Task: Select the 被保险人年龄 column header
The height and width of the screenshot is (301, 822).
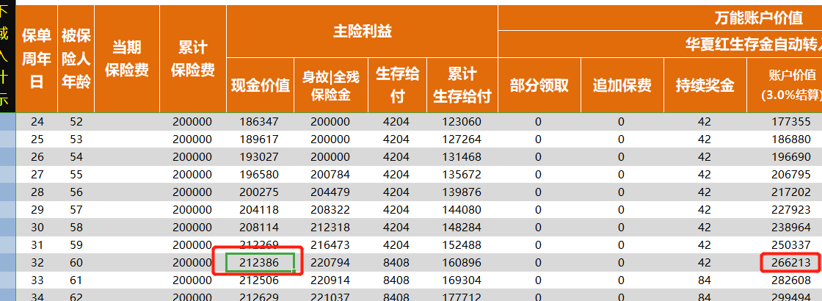Action: (76, 59)
